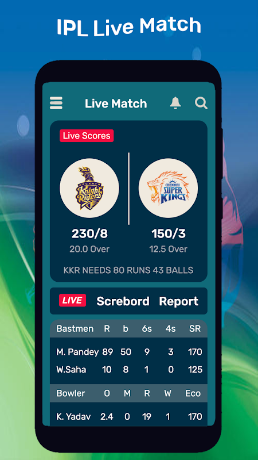Open the hamburger menu
The width and height of the screenshot is (258, 460).
click(x=56, y=103)
